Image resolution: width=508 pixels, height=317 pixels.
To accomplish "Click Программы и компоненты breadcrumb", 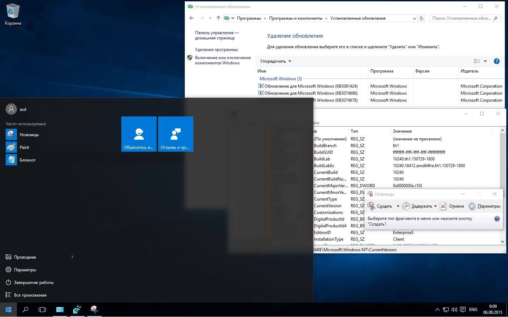I will click(x=296, y=18).
